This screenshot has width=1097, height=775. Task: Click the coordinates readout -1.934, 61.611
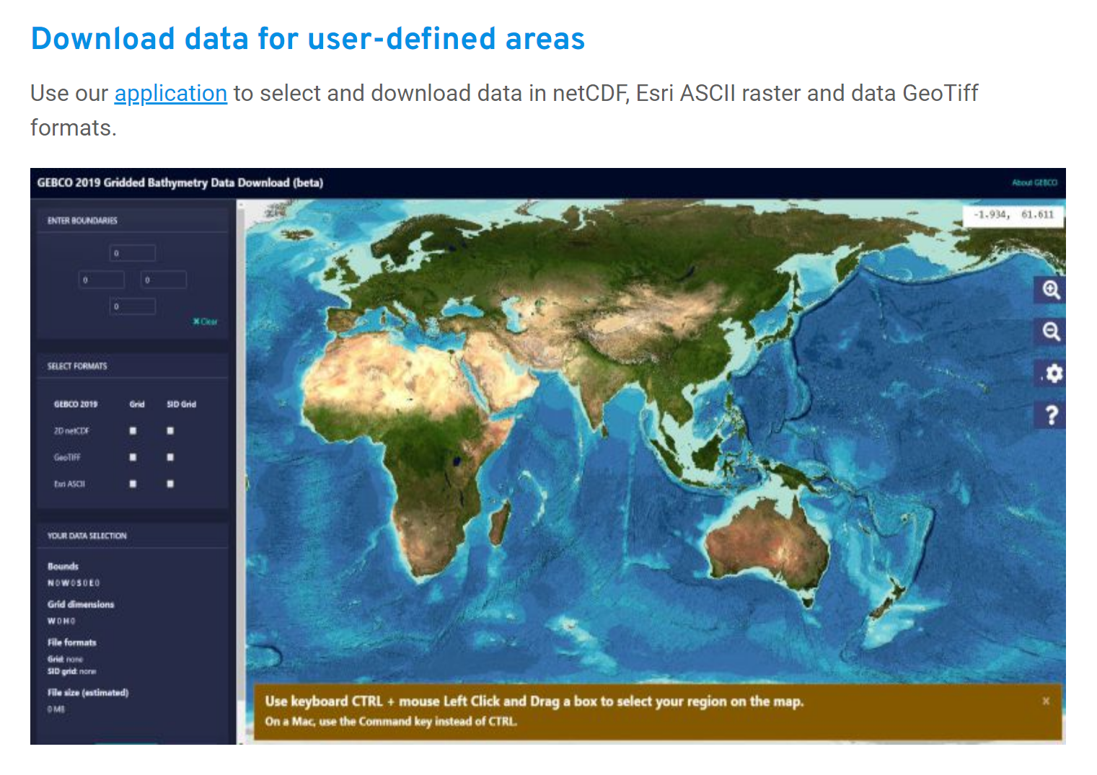pos(1013,215)
